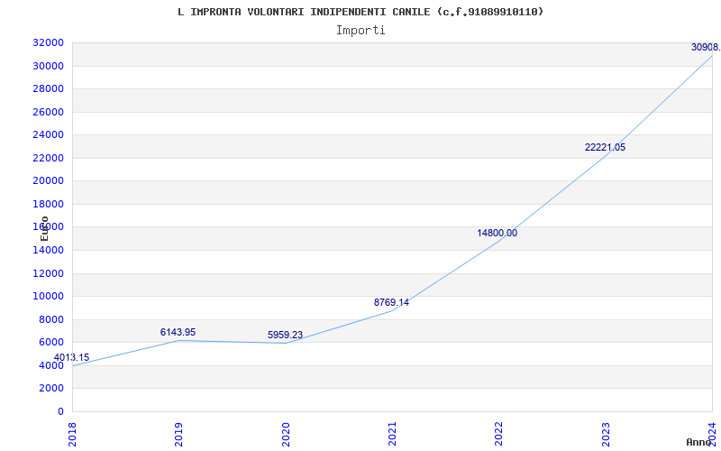Click the 5959.23 data label

tap(285, 335)
